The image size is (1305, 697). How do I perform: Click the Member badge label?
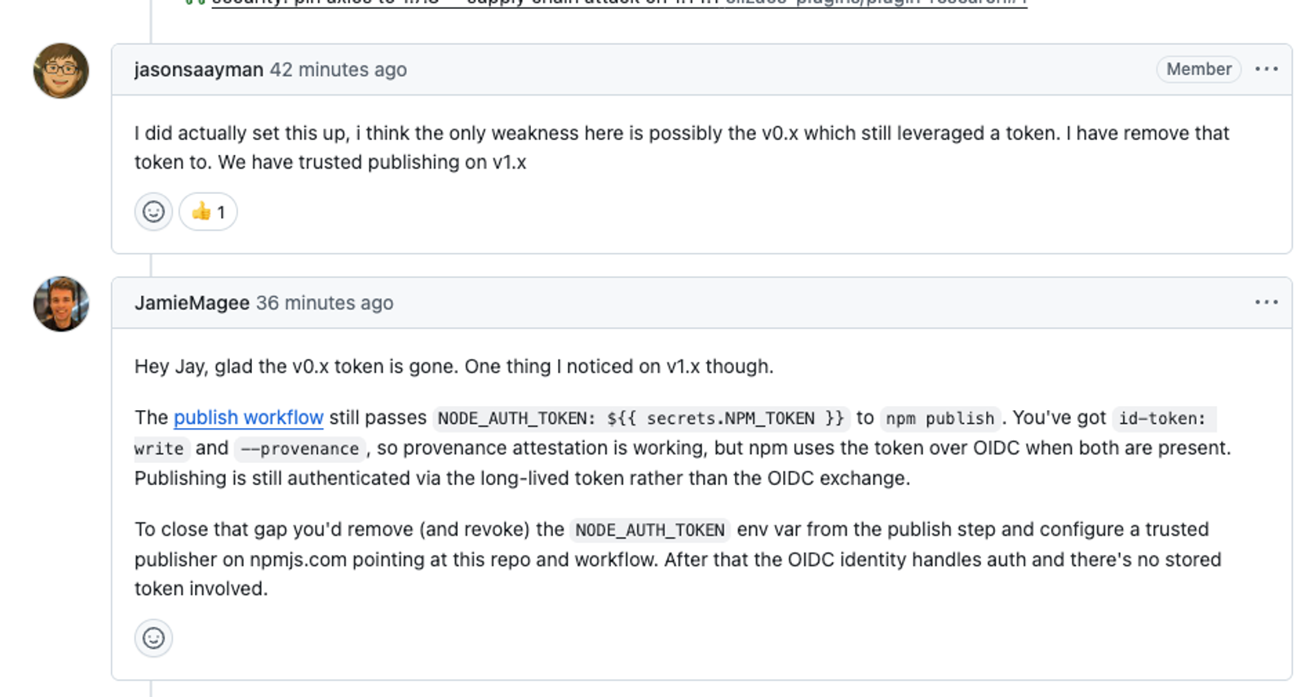pyautogui.click(x=1197, y=69)
